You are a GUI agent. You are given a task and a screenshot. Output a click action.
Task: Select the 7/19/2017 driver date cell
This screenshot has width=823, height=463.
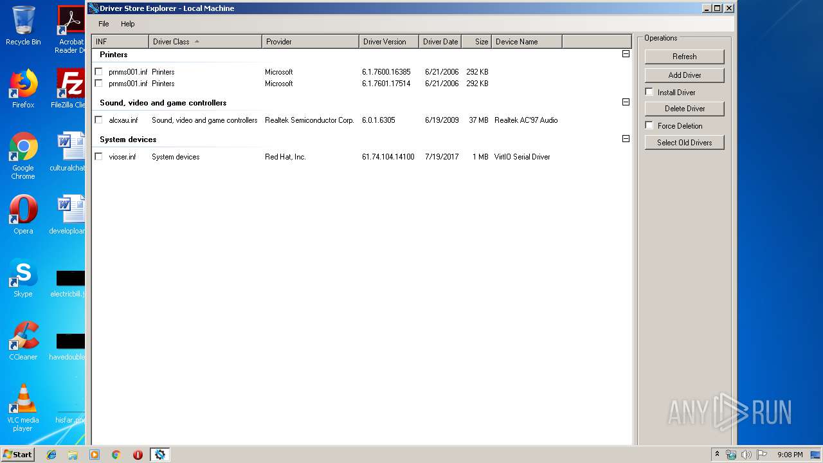442,157
